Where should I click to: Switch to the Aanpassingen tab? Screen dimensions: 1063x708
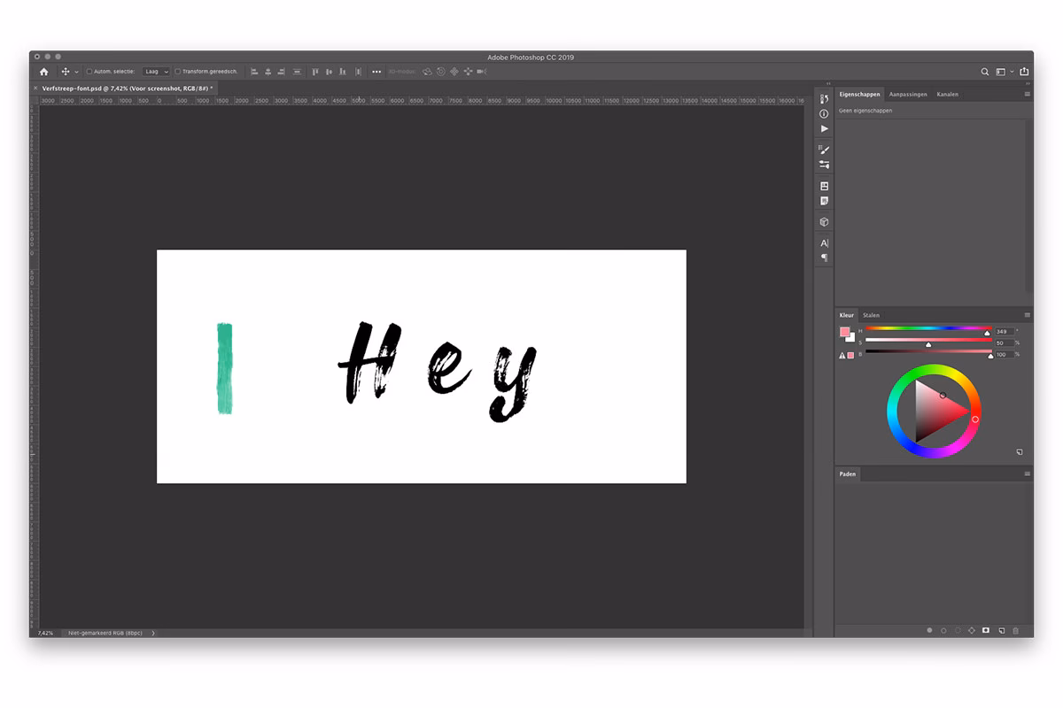908,94
